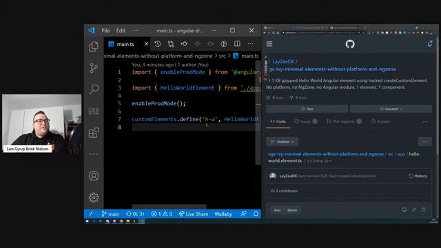Open more editor actions menu
Image resolution: width=441 pixels, height=248 pixels.
[x=250, y=44]
